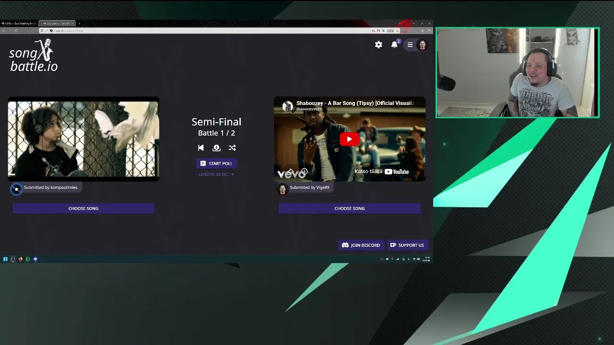Open the Support Us link

coord(407,245)
